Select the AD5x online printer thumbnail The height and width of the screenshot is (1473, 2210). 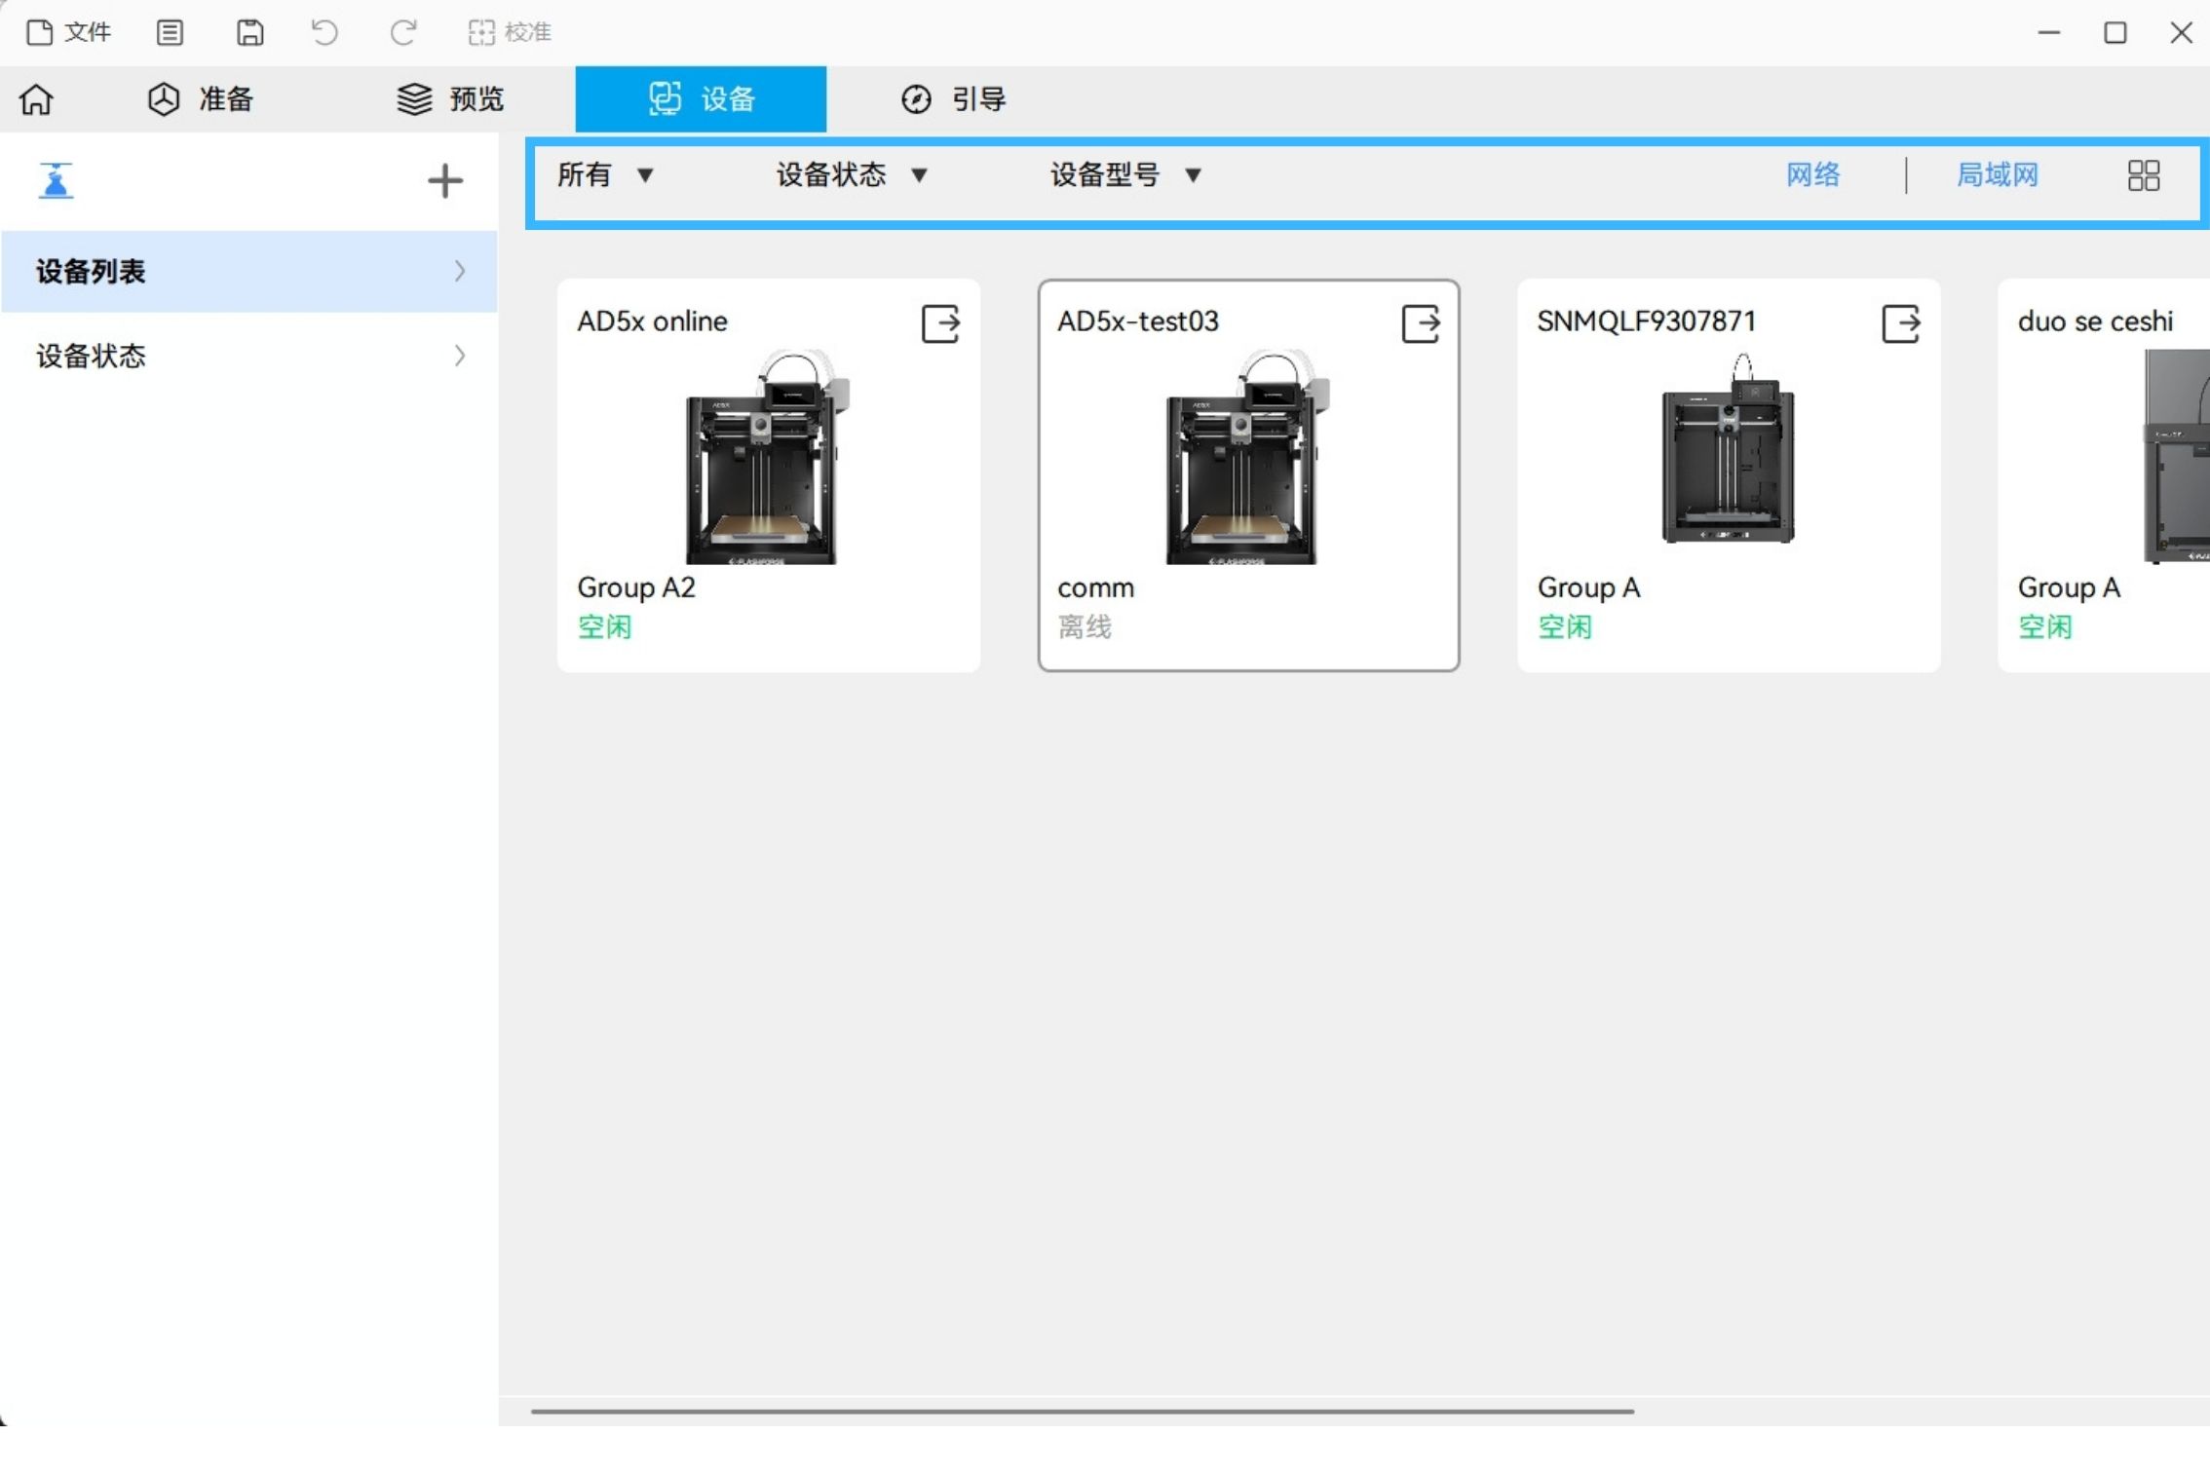click(767, 457)
